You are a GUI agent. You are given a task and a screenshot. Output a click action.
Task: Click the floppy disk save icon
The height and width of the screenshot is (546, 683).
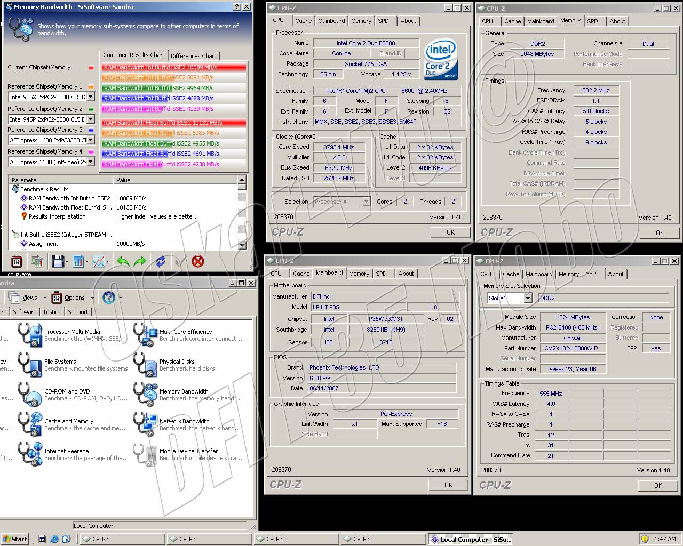click(x=58, y=261)
